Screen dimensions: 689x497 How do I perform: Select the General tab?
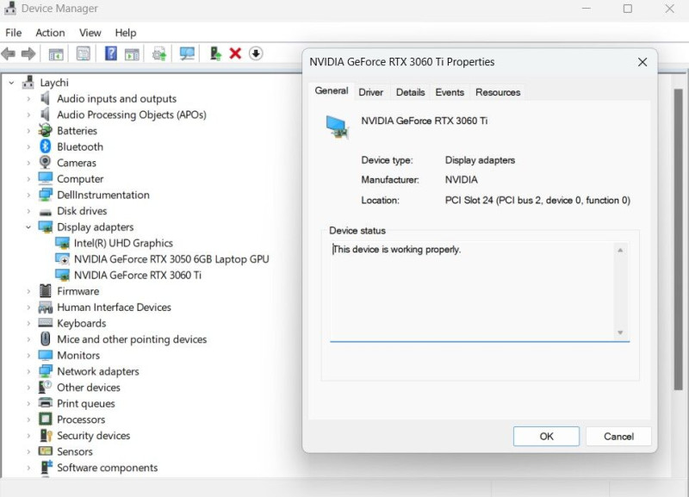pyautogui.click(x=332, y=91)
